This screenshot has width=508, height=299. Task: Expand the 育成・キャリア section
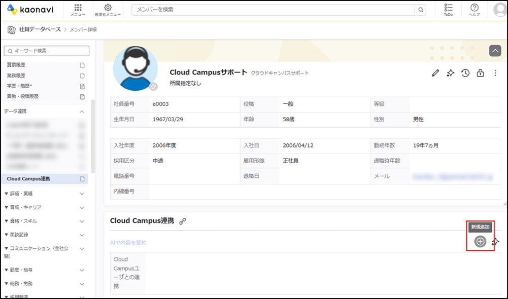(x=82, y=207)
